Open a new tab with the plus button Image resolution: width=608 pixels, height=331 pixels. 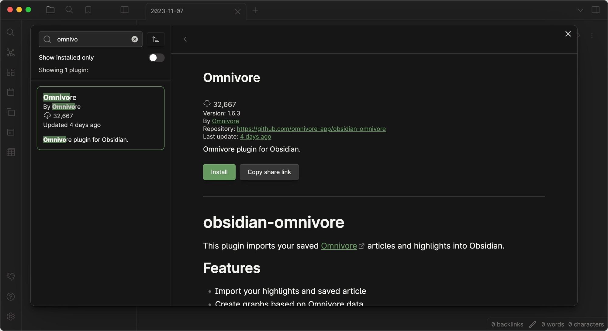point(255,10)
